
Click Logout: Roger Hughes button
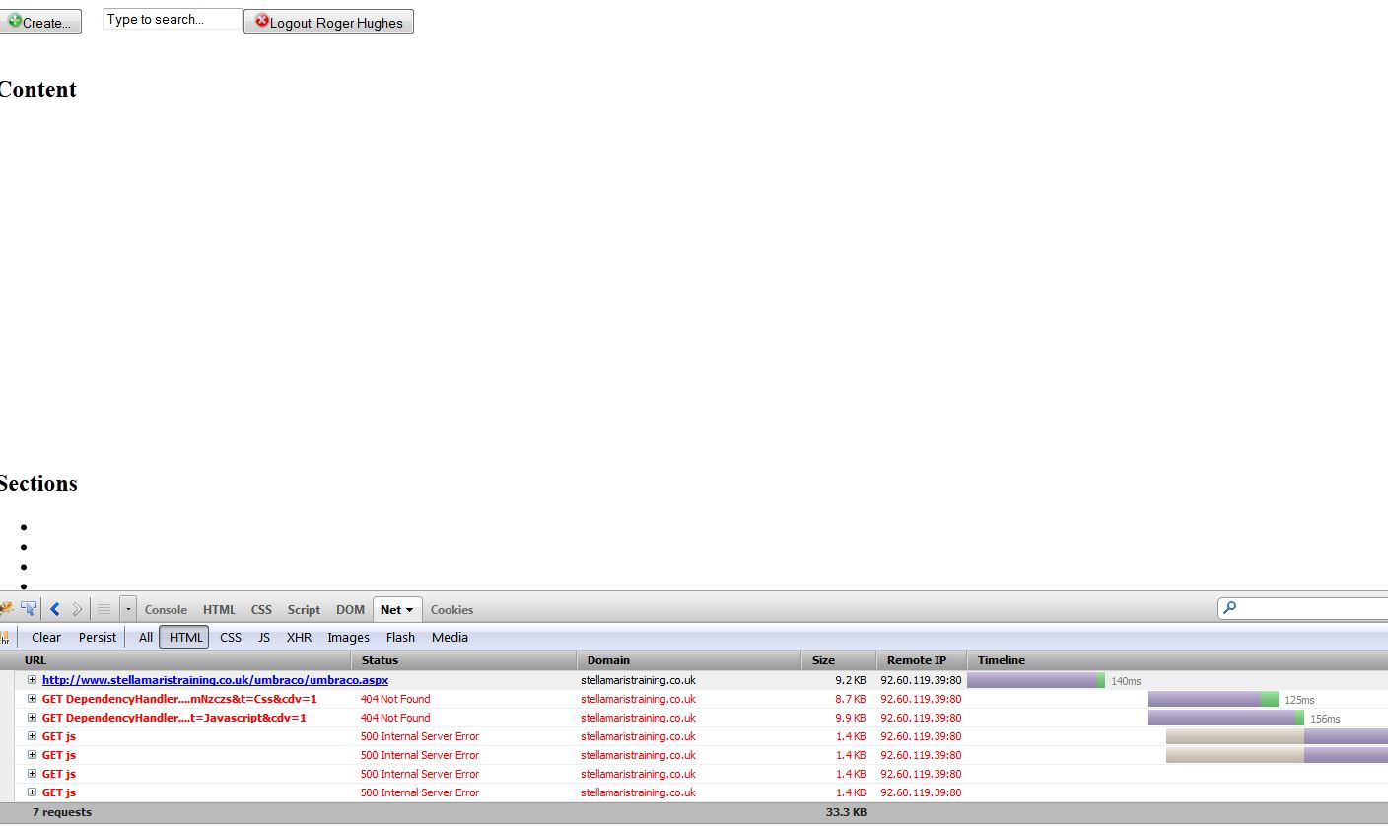pyautogui.click(x=328, y=22)
